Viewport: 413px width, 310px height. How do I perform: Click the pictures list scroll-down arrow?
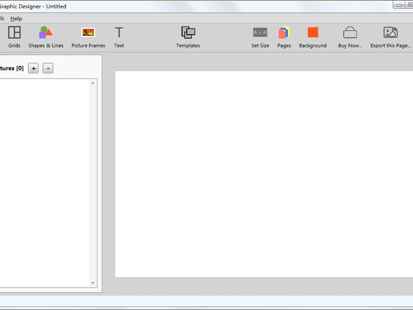click(93, 283)
